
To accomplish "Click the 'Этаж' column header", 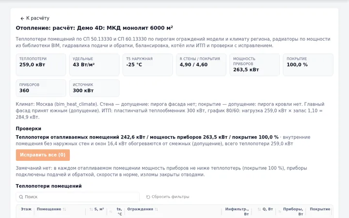I will pyautogui.click(x=26, y=209).
